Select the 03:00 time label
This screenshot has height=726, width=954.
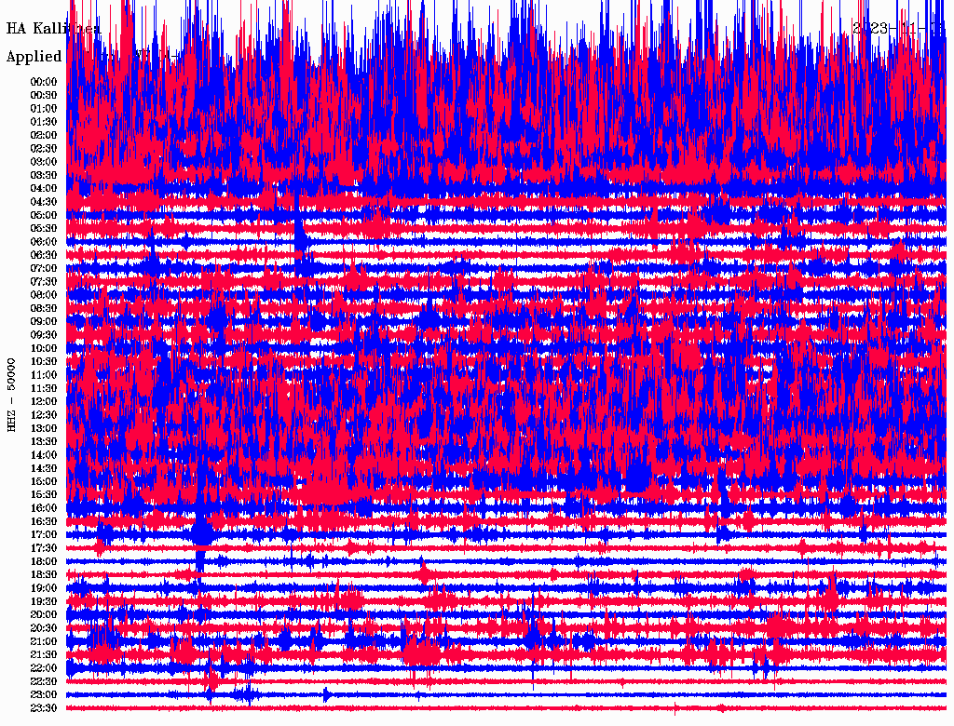click(44, 162)
